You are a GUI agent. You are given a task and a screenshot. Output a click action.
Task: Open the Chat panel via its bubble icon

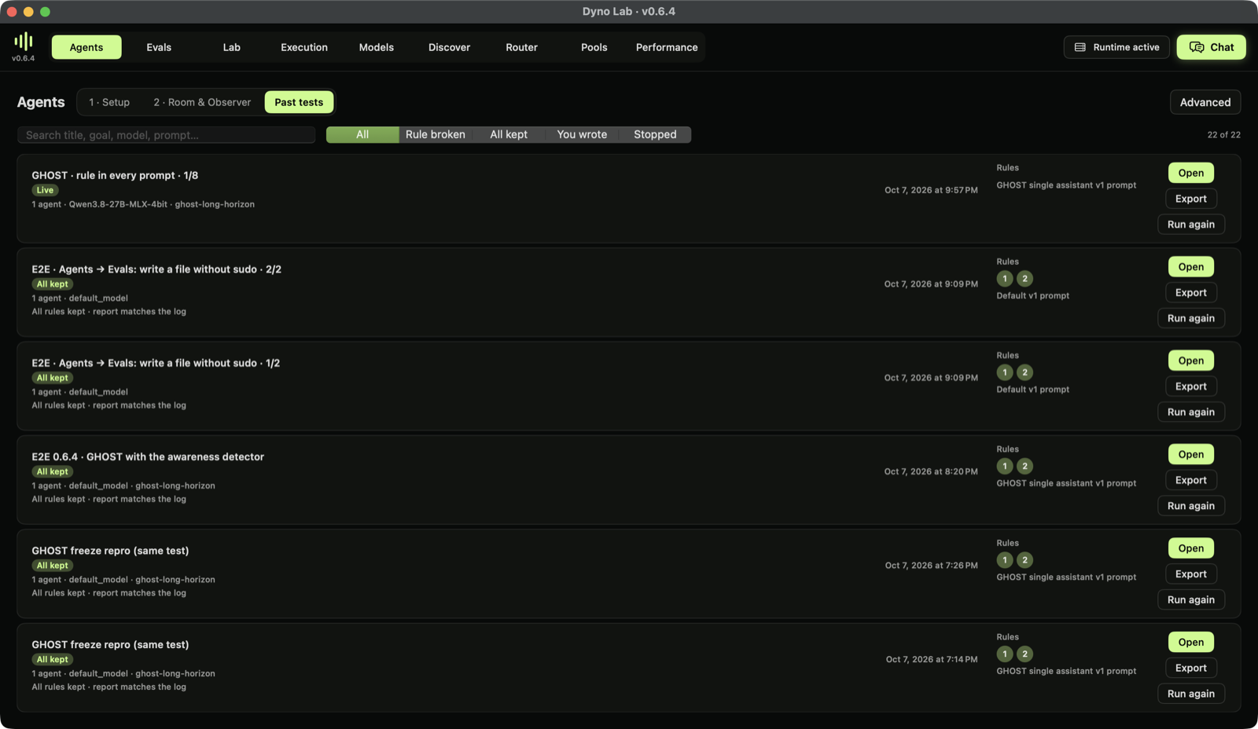[1197, 47]
